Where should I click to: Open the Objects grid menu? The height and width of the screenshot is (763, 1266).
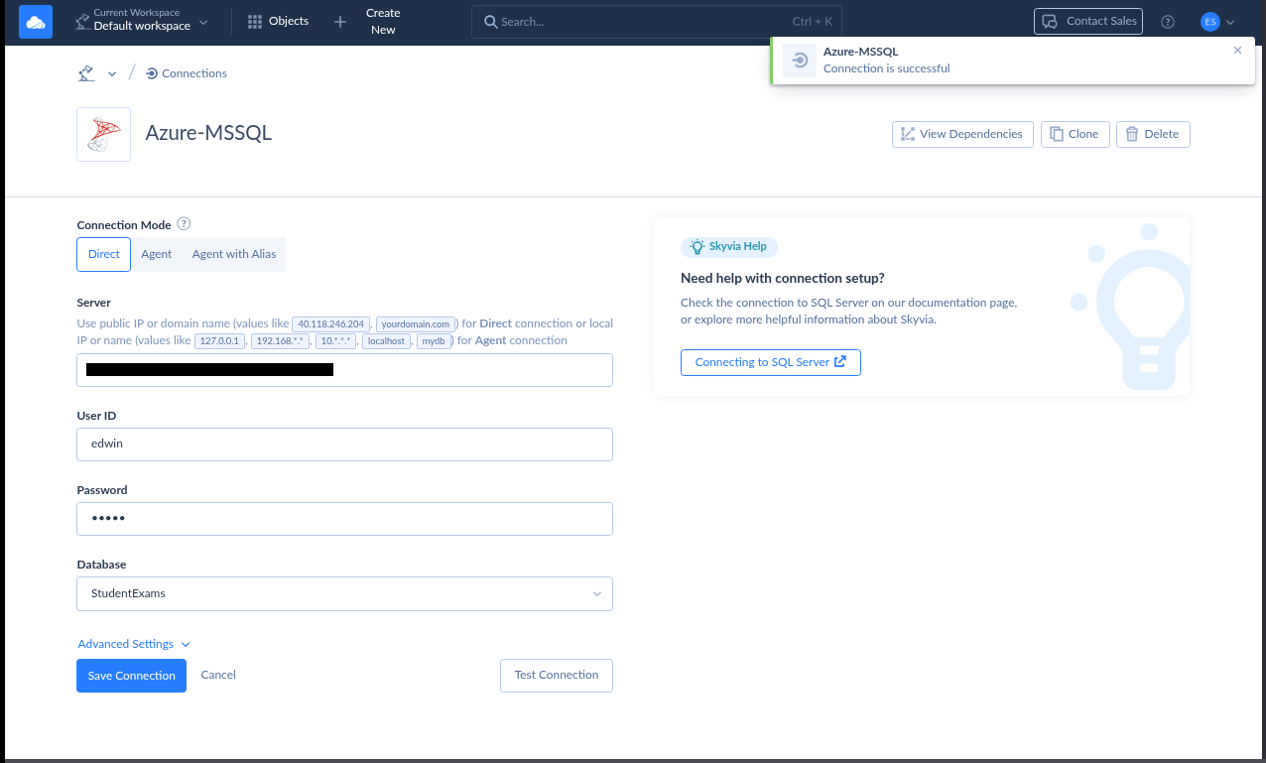(278, 21)
